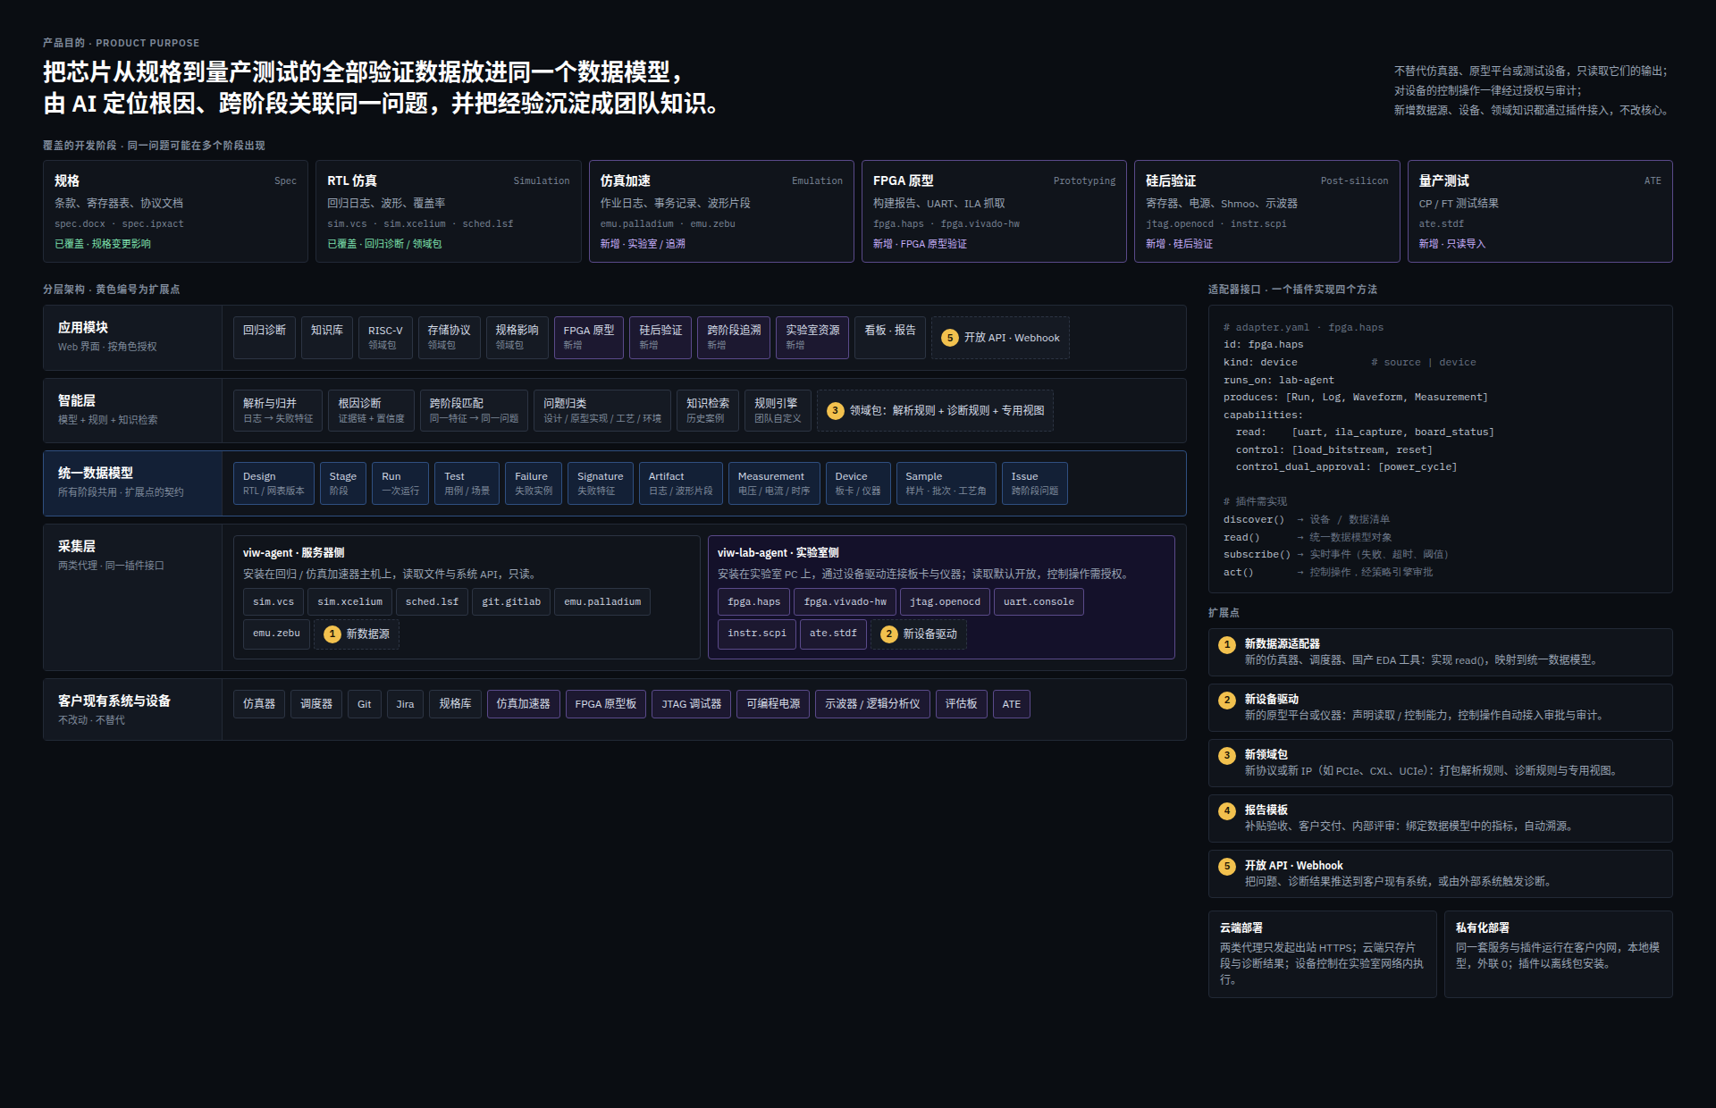Screen dimensions: 1716x1108
Task: Click yellow badge 5 beside 开放 API · Webhook chip
Action: coord(950,338)
